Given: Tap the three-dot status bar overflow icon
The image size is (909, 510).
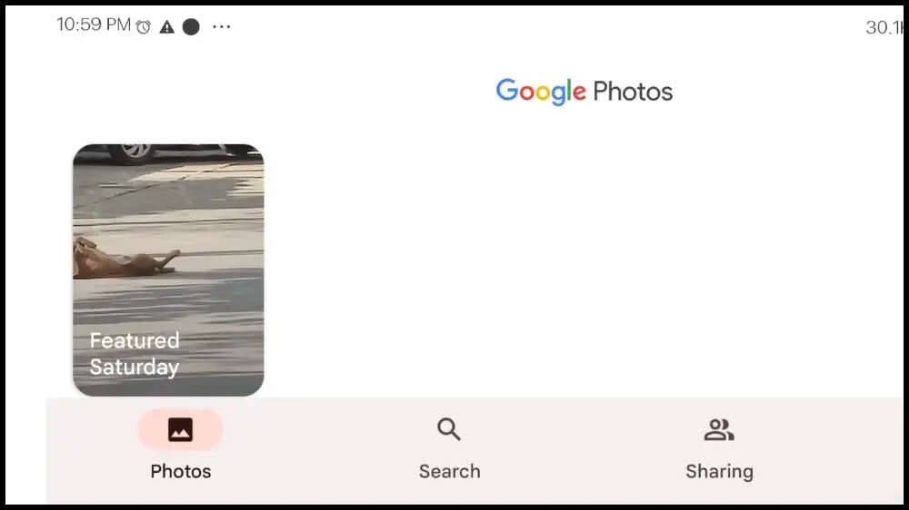Looking at the screenshot, I should coord(222,26).
